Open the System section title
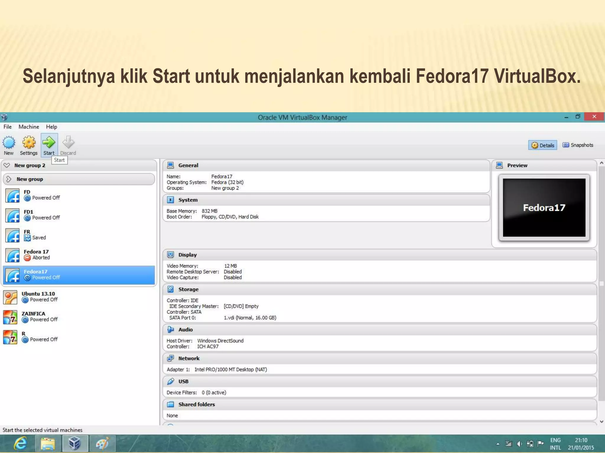605x453 pixels. tap(188, 200)
